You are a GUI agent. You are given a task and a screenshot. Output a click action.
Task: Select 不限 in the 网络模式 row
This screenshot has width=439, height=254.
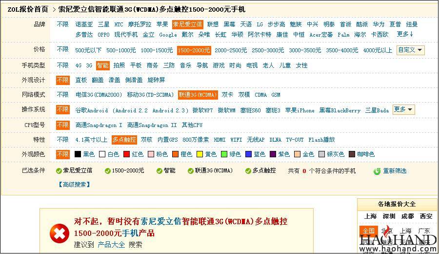pos(63,94)
